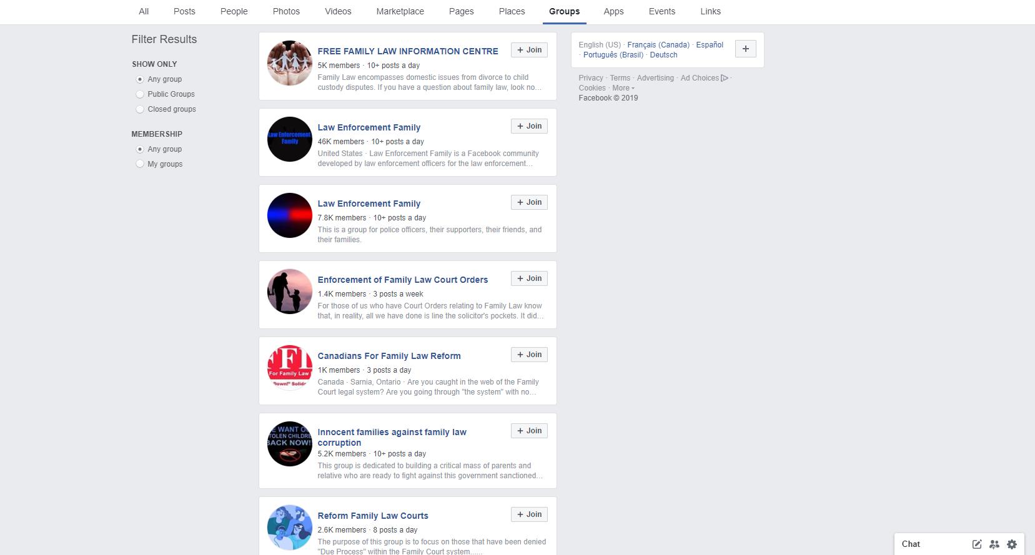Switch to the Groups search tab
Screen dimensions: 1035x555
pos(565,11)
